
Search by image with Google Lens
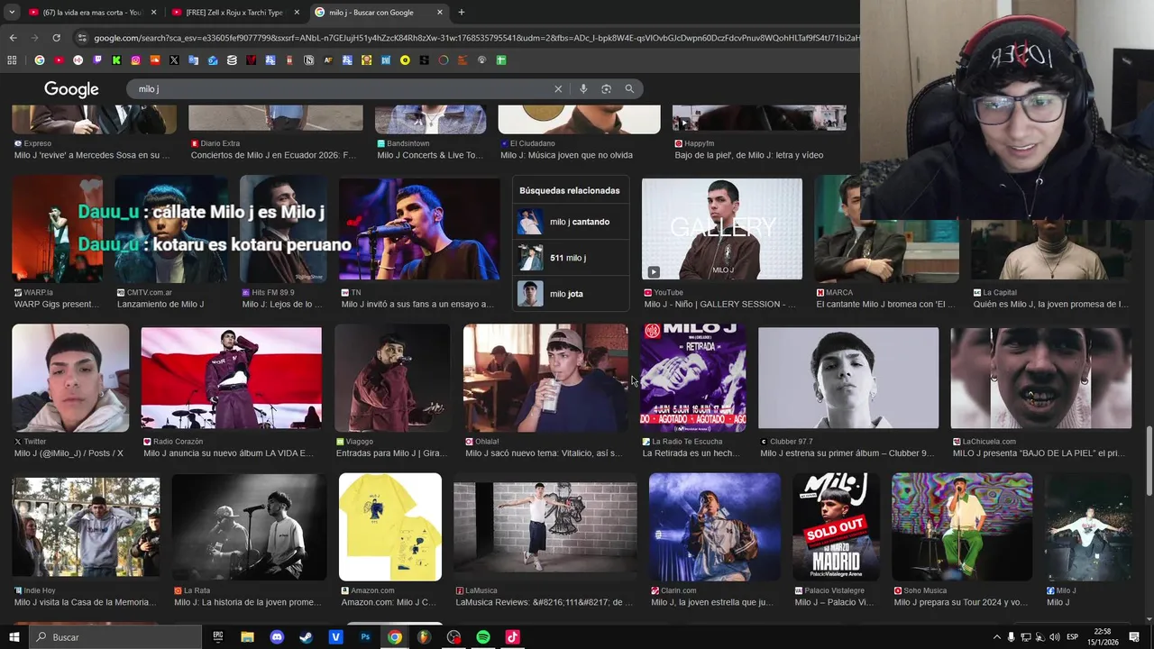pos(606,89)
